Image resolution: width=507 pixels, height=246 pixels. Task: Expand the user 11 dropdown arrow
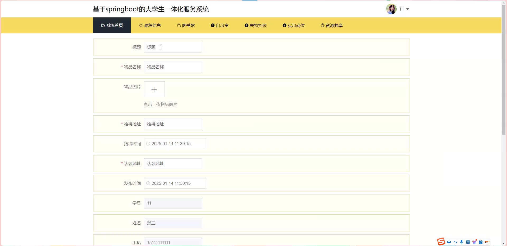click(407, 9)
